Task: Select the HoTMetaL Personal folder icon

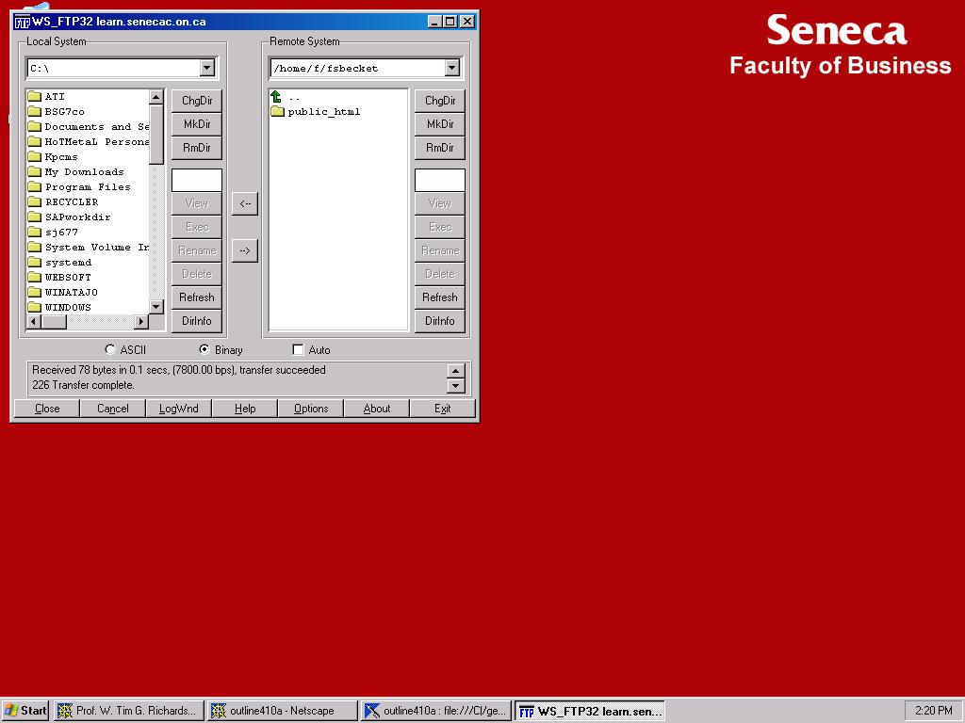Action: coord(35,141)
